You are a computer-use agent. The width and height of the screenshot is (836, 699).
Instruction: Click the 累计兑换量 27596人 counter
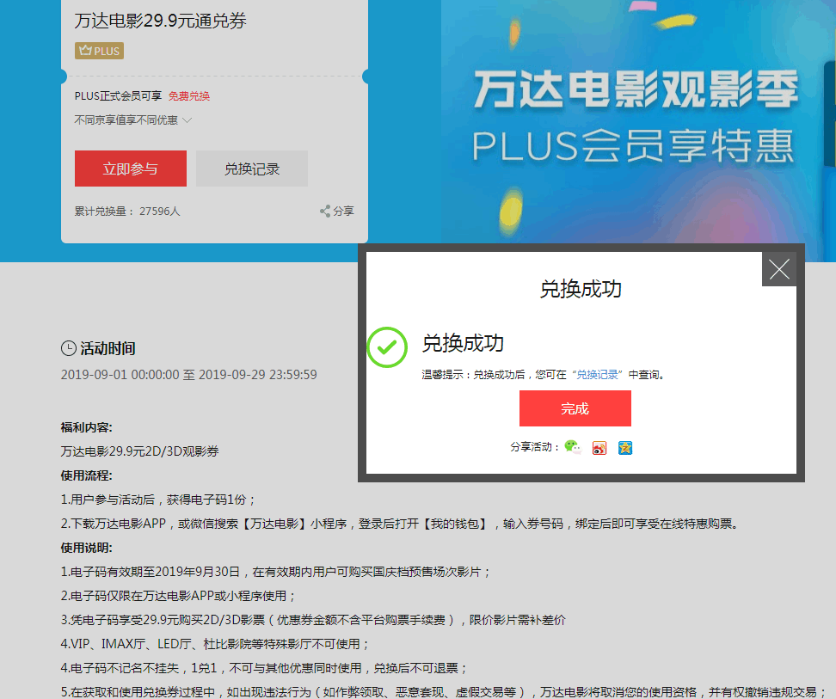coord(127,211)
